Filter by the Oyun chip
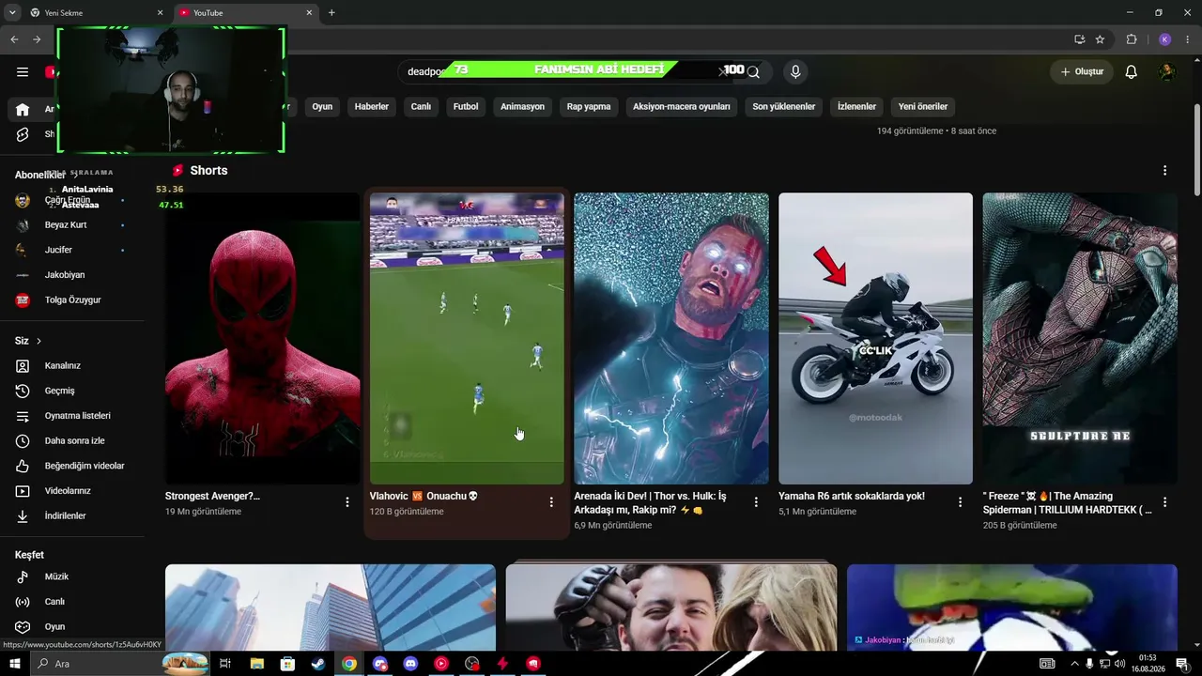 (x=322, y=107)
